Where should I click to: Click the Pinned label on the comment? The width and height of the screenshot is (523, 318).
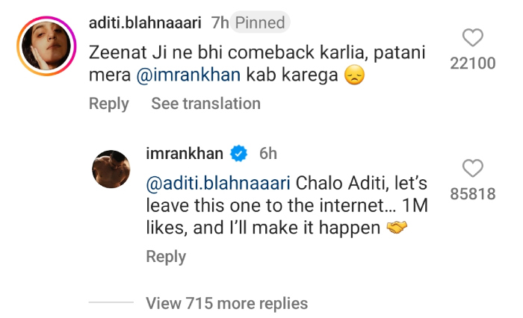[261, 23]
